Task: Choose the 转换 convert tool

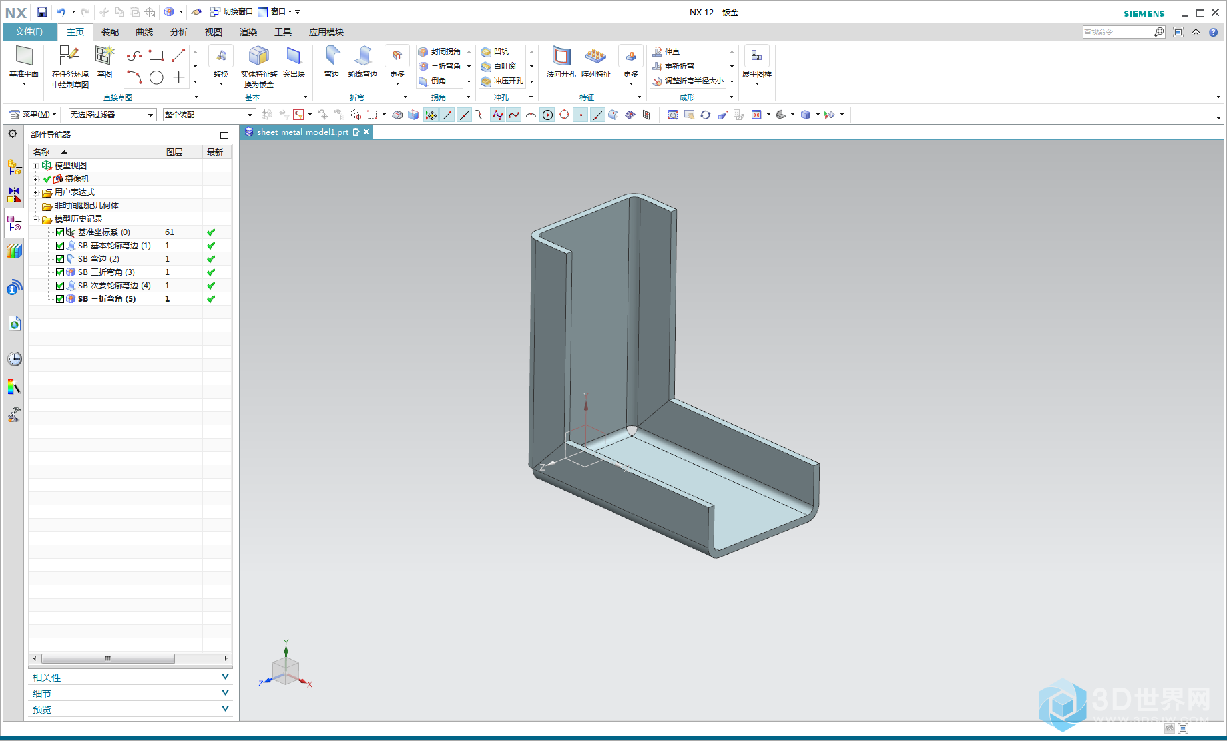Action: pyautogui.click(x=221, y=62)
